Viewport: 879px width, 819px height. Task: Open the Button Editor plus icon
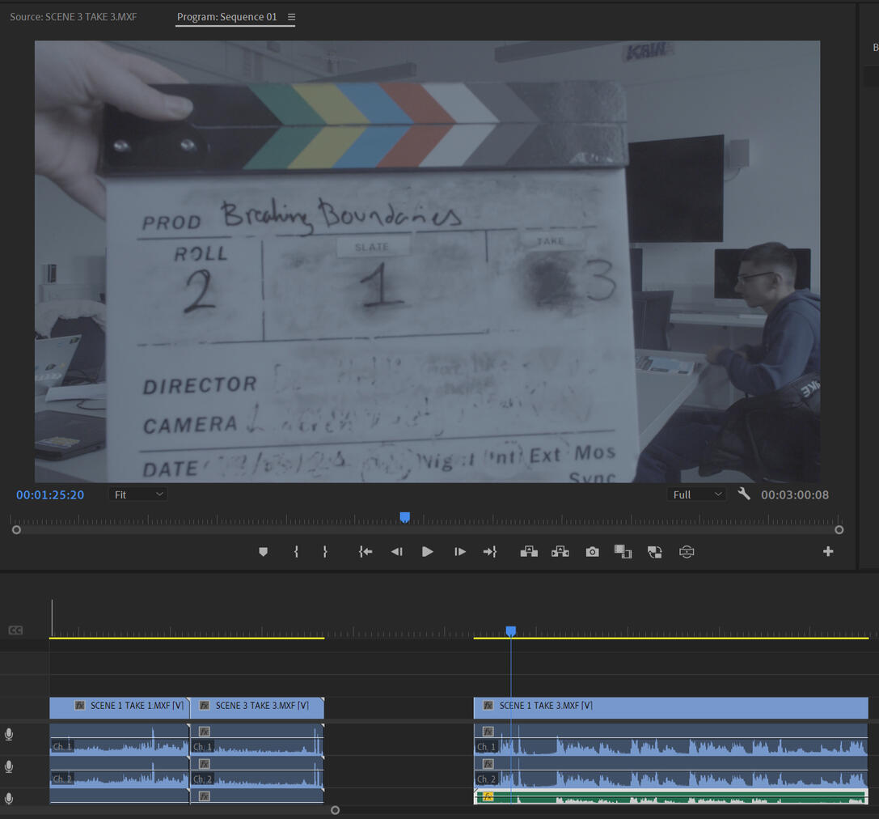pos(828,552)
